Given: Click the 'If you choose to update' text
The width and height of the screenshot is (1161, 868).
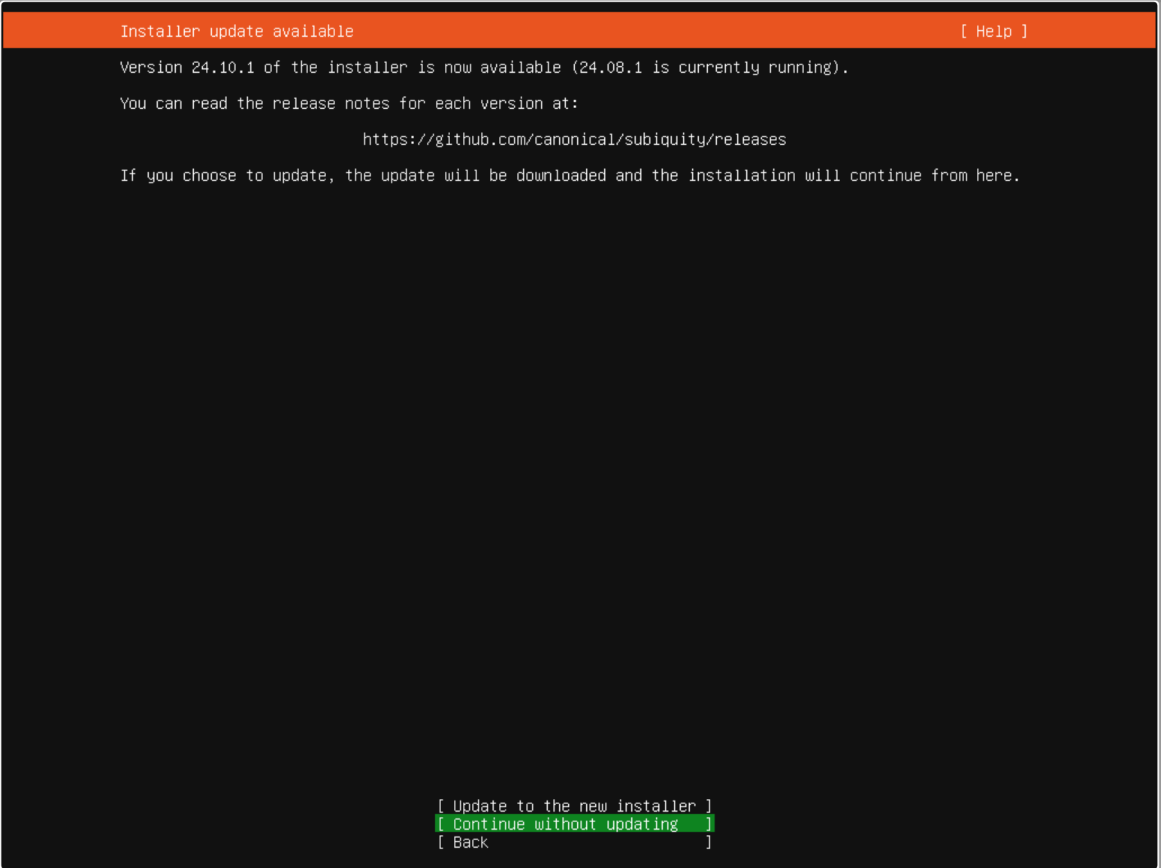Looking at the screenshot, I should point(225,176).
